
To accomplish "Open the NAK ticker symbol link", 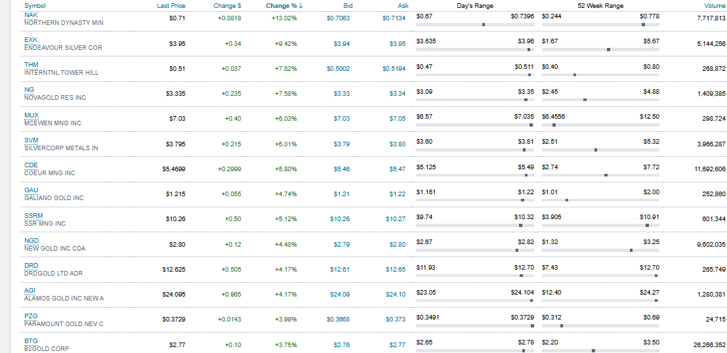I will (31, 14).
